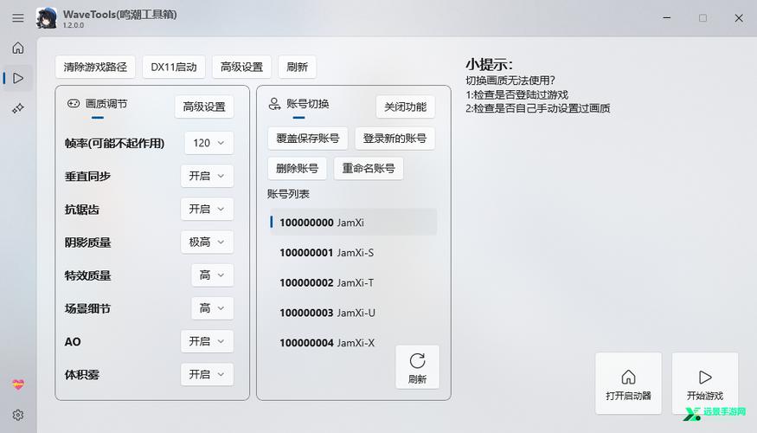Click the gamepad icon beside 画质调节

pyautogui.click(x=74, y=103)
